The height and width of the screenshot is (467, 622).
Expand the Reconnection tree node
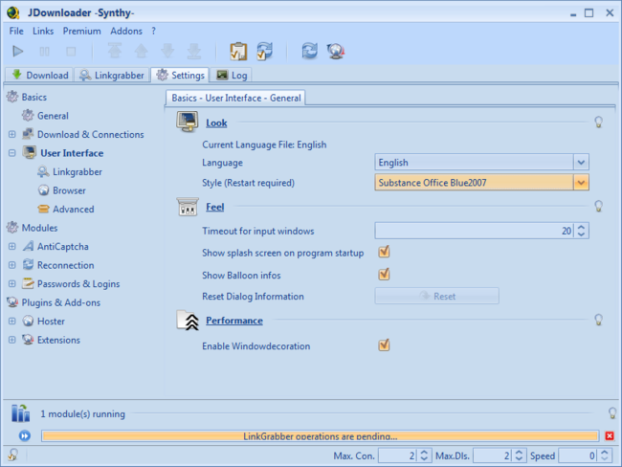(x=12, y=265)
